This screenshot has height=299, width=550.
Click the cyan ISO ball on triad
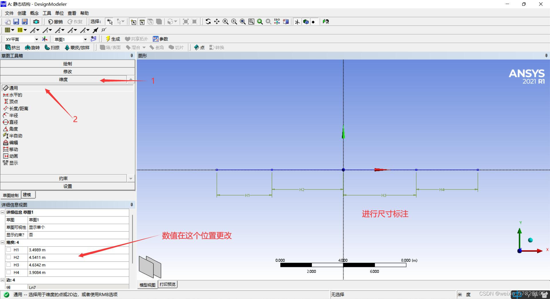pyautogui.click(x=530, y=240)
